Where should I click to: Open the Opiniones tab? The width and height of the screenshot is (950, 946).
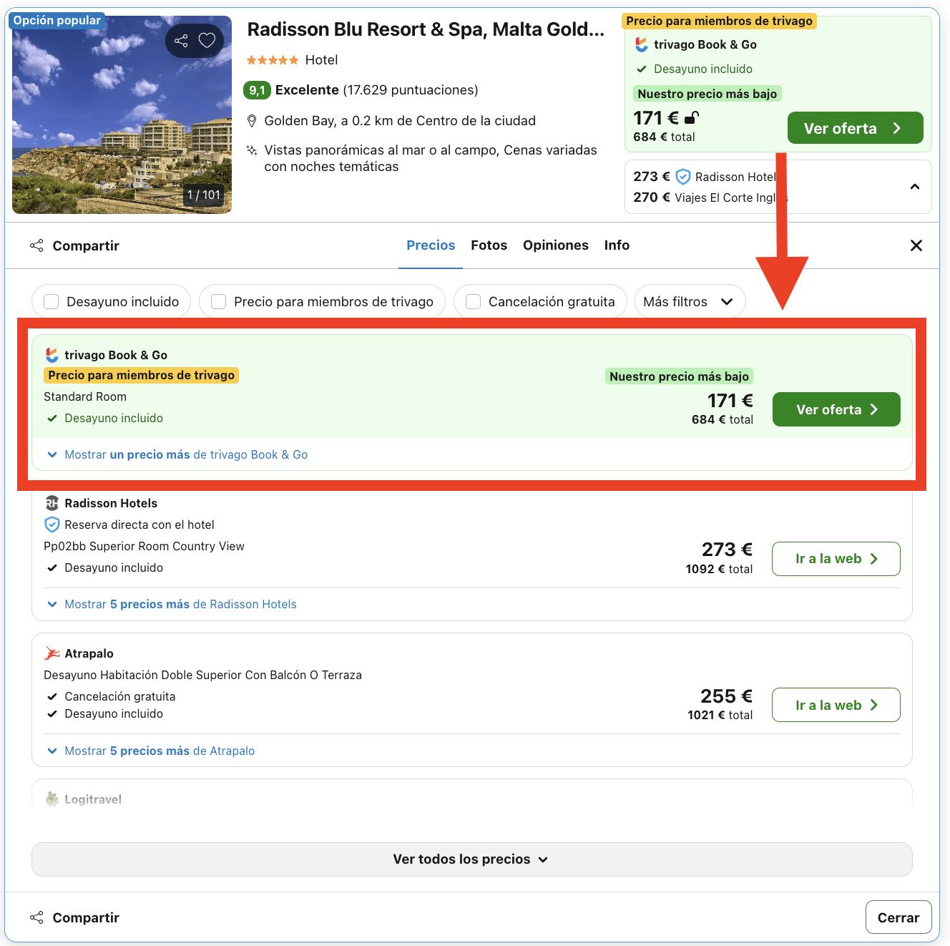(556, 245)
